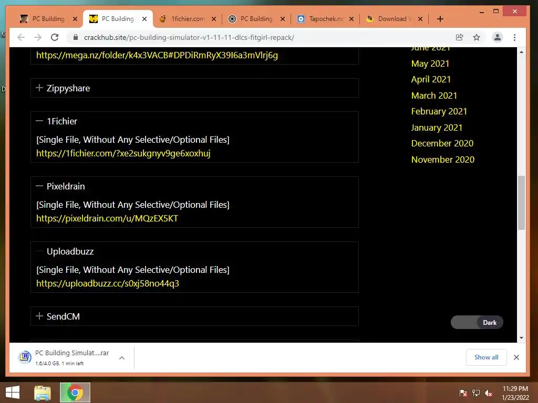Click the taskbar clock showing 11:29 PM

point(515,393)
